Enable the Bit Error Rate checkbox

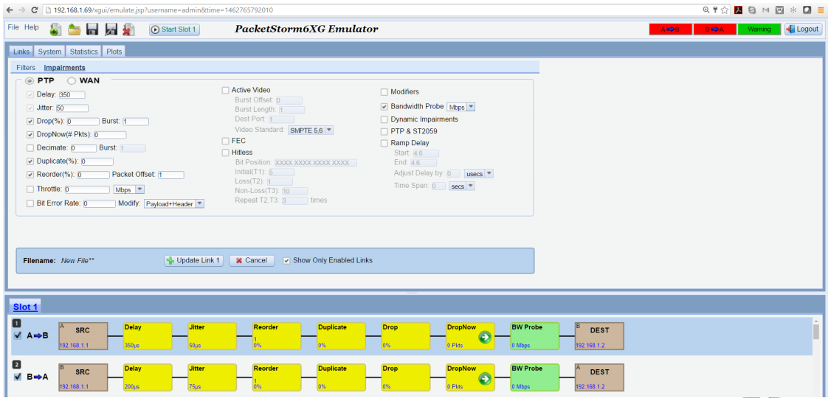click(x=30, y=203)
